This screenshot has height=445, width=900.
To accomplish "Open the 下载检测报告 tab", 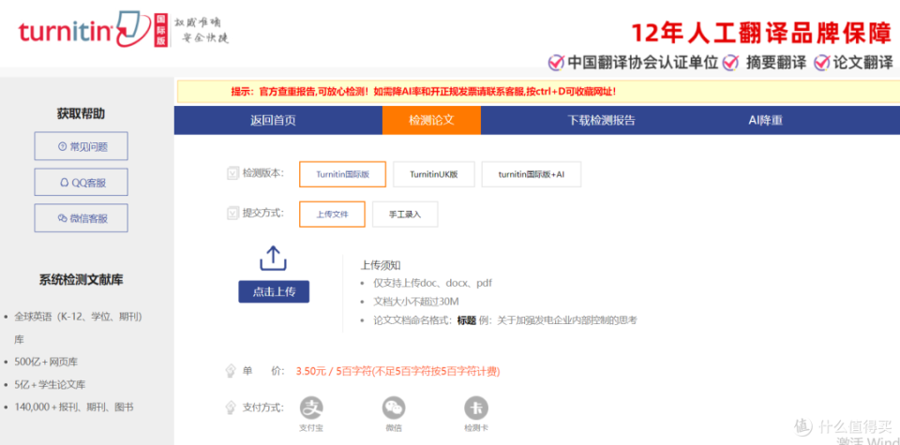I will pyautogui.click(x=602, y=121).
